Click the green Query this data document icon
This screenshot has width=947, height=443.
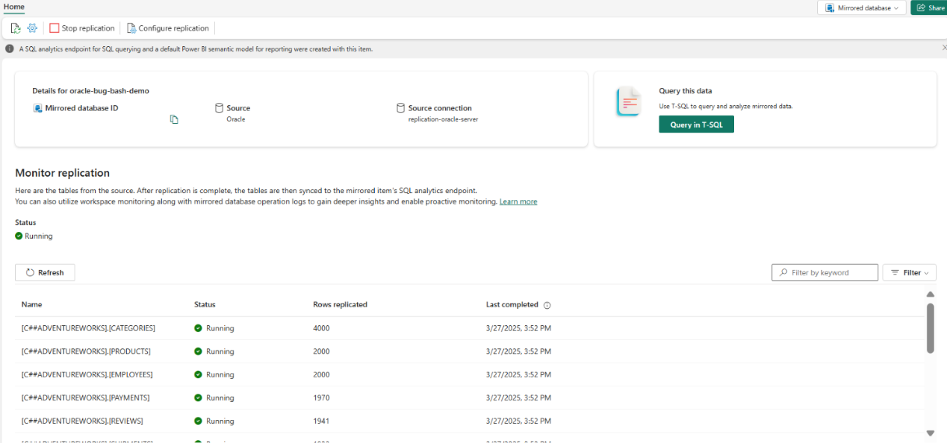[628, 101]
